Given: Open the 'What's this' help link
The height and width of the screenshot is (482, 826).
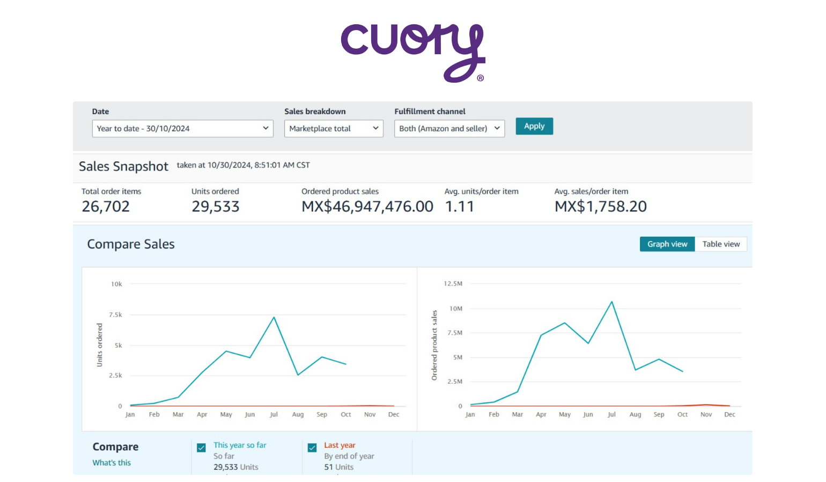Looking at the screenshot, I should (111, 462).
